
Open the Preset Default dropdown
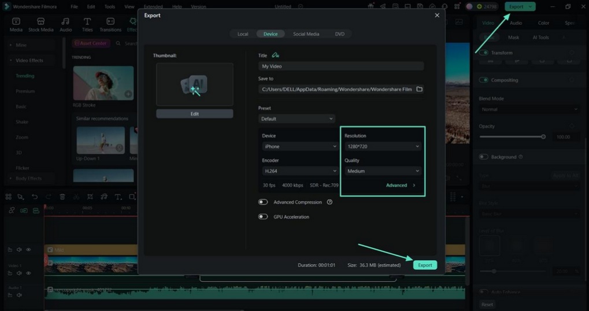pos(297,119)
